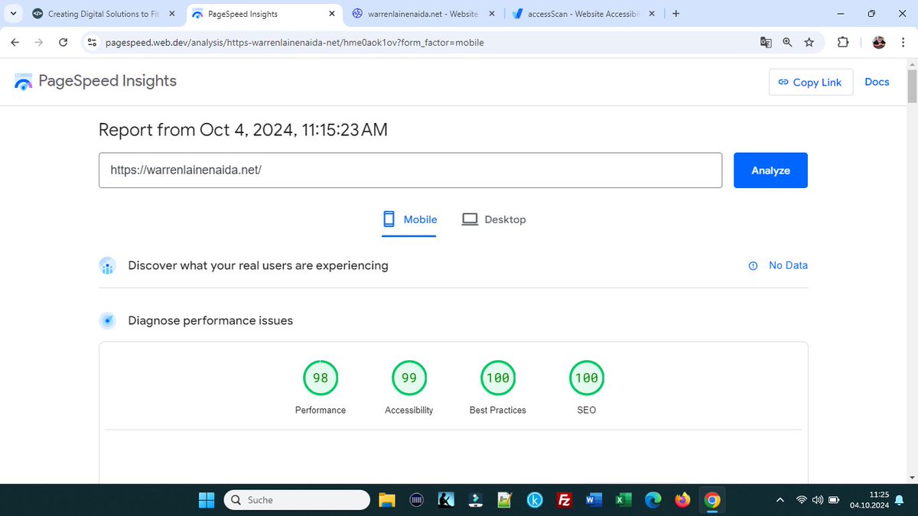The height and width of the screenshot is (516, 918).
Task: Click the URL input field containing warrenlainenaida.net
Action: [411, 170]
